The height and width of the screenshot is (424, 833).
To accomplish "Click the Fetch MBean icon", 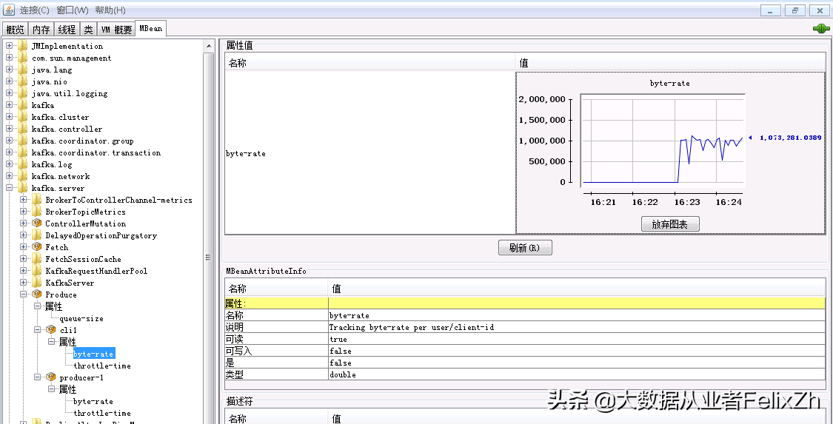I will tap(36, 247).
